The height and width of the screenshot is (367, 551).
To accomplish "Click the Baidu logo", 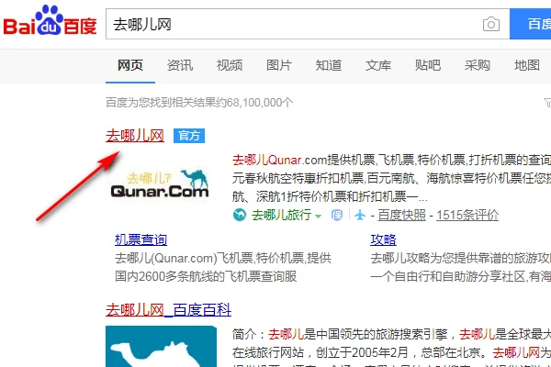I will click(x=50, y=21).
